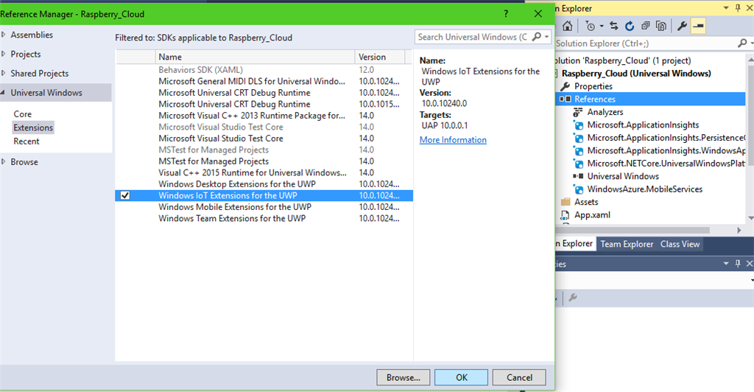Screen dimensions: 754x392
Task: Expand the Assemblies category
Action: click(x=4, y=35)
